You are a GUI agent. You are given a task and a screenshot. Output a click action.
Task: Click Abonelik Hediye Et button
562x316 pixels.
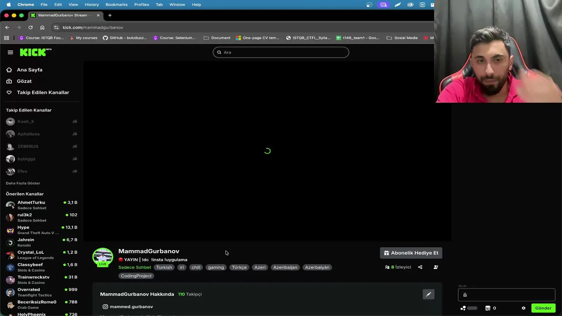click(x=411, y=253)
